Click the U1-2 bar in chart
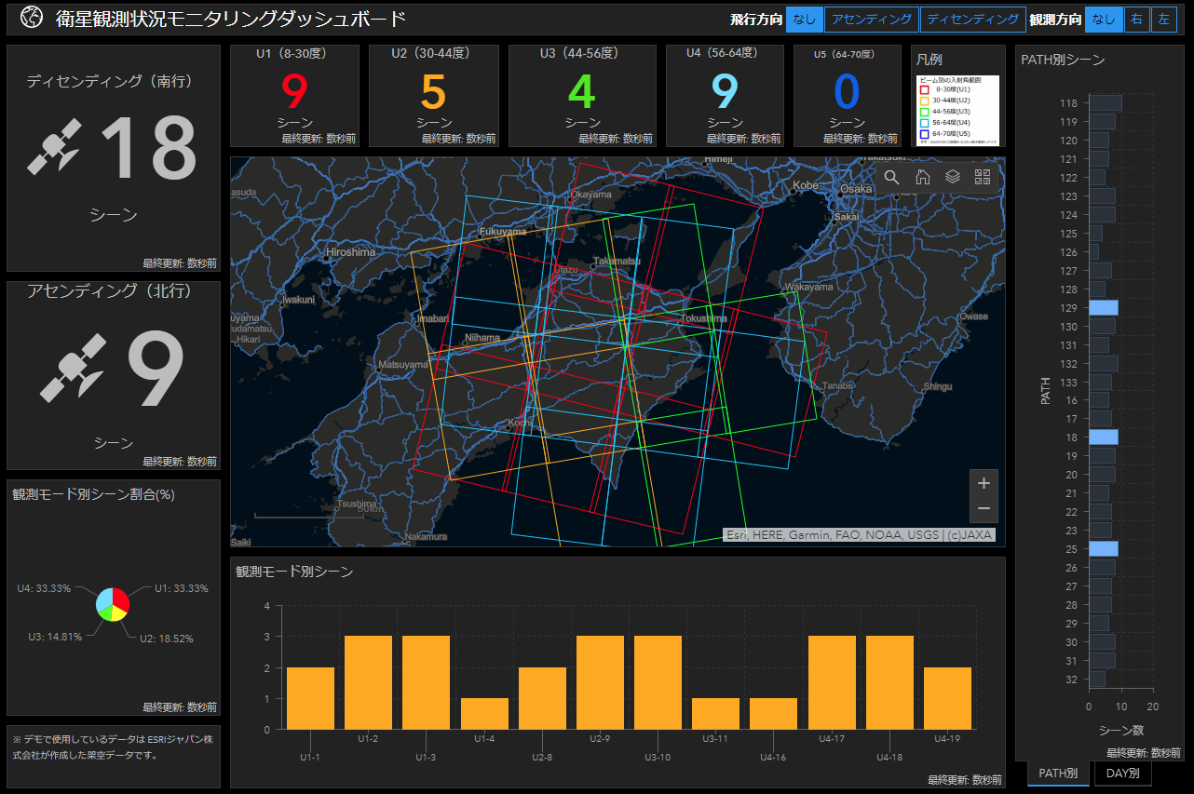The image size is (1194, 794). (x=368, y=681)
